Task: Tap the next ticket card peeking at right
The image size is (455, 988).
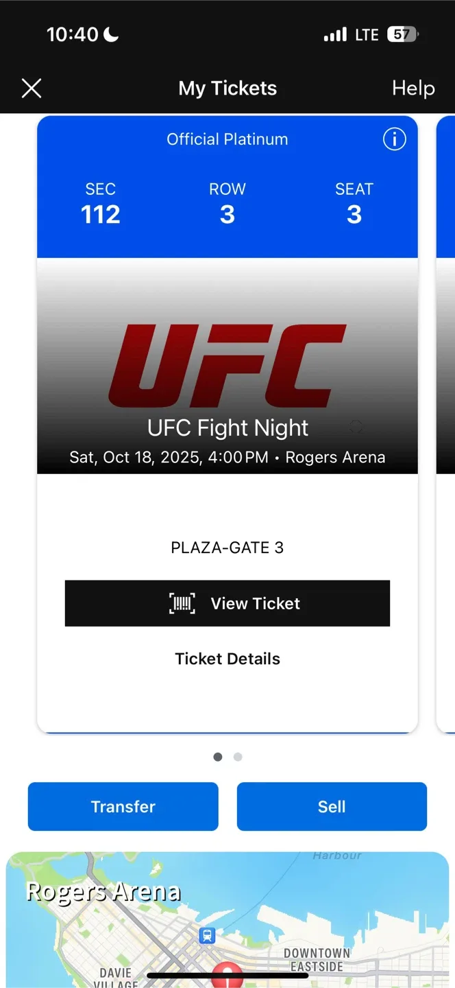Action: coord(445,424)
